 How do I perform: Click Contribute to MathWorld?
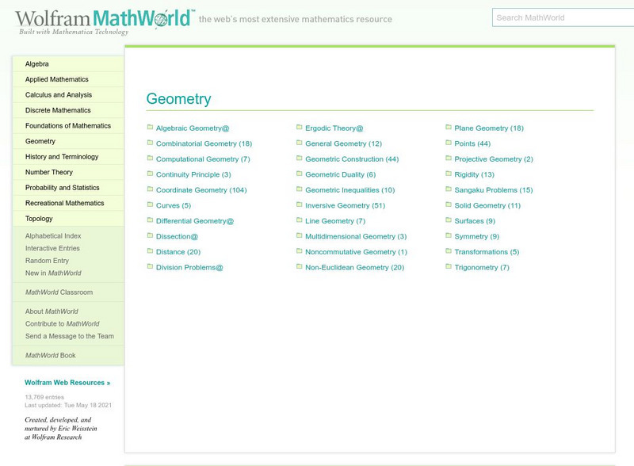tap(62, 323)
